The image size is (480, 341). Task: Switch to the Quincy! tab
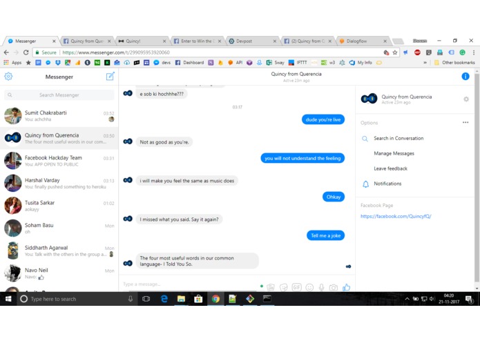click(x=143, y=41)
